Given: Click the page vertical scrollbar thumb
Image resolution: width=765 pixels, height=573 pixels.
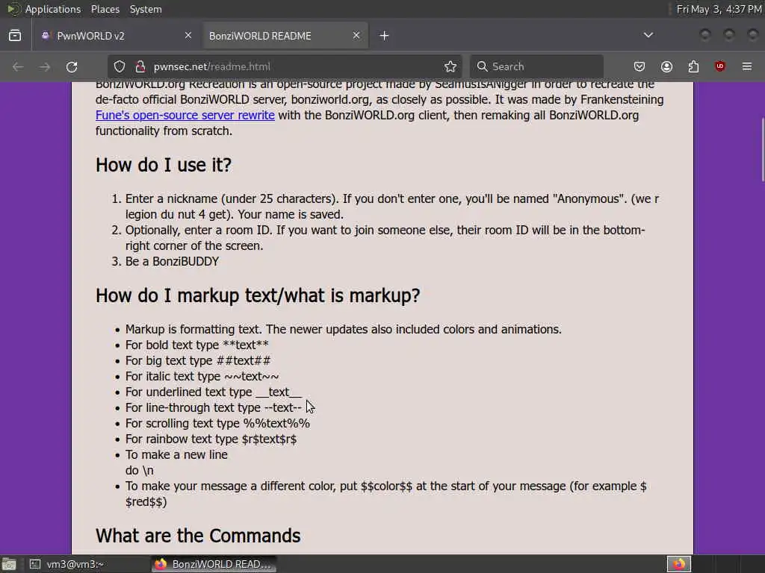Looking at the screenshot, I should [762, 149].
